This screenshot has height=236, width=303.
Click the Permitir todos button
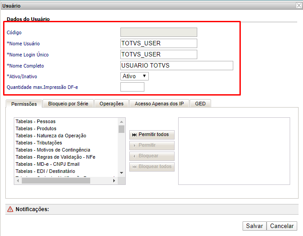[151, 135]
